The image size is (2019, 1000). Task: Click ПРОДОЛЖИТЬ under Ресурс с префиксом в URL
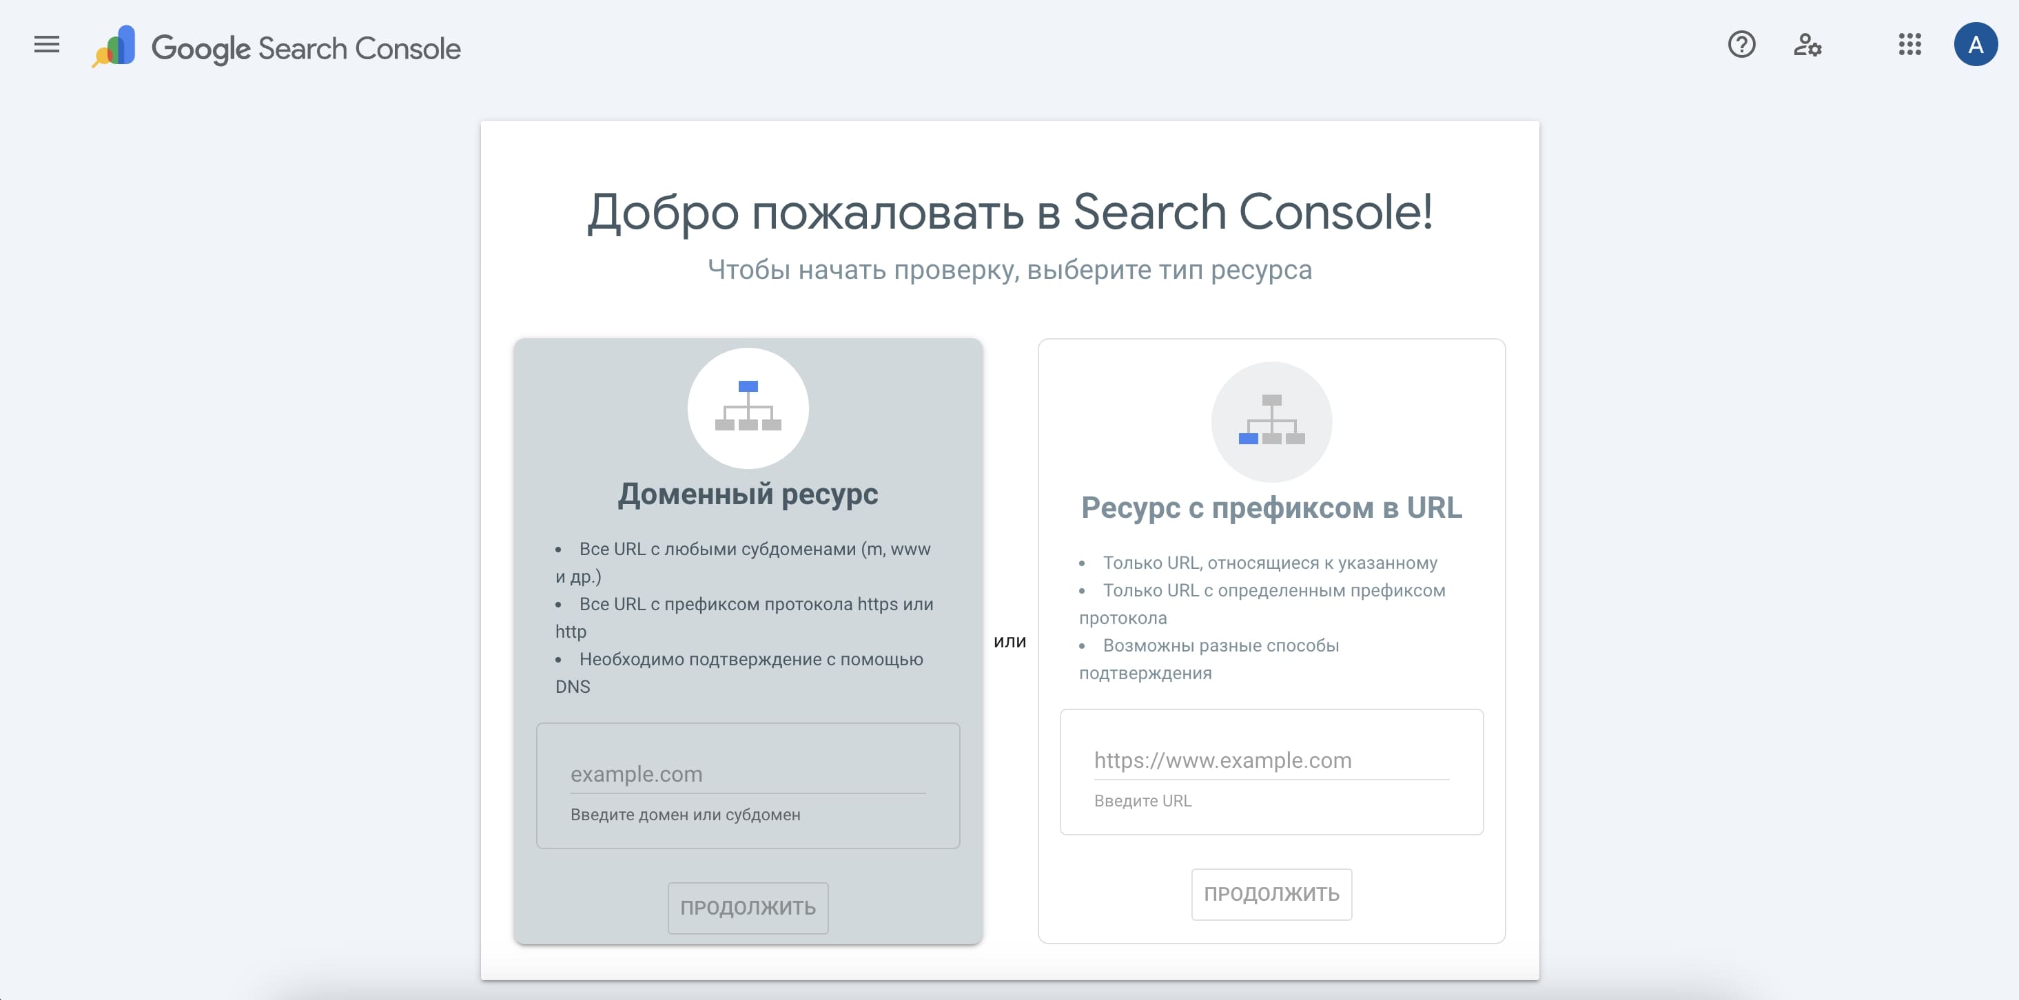[1271, 893]
